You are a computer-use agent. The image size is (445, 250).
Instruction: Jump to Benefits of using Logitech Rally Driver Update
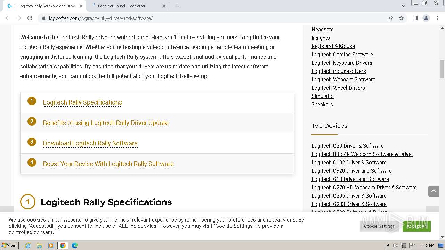click(x=106, y=123)
